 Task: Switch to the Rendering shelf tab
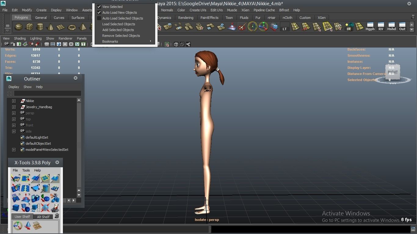(x=186, y=18)
